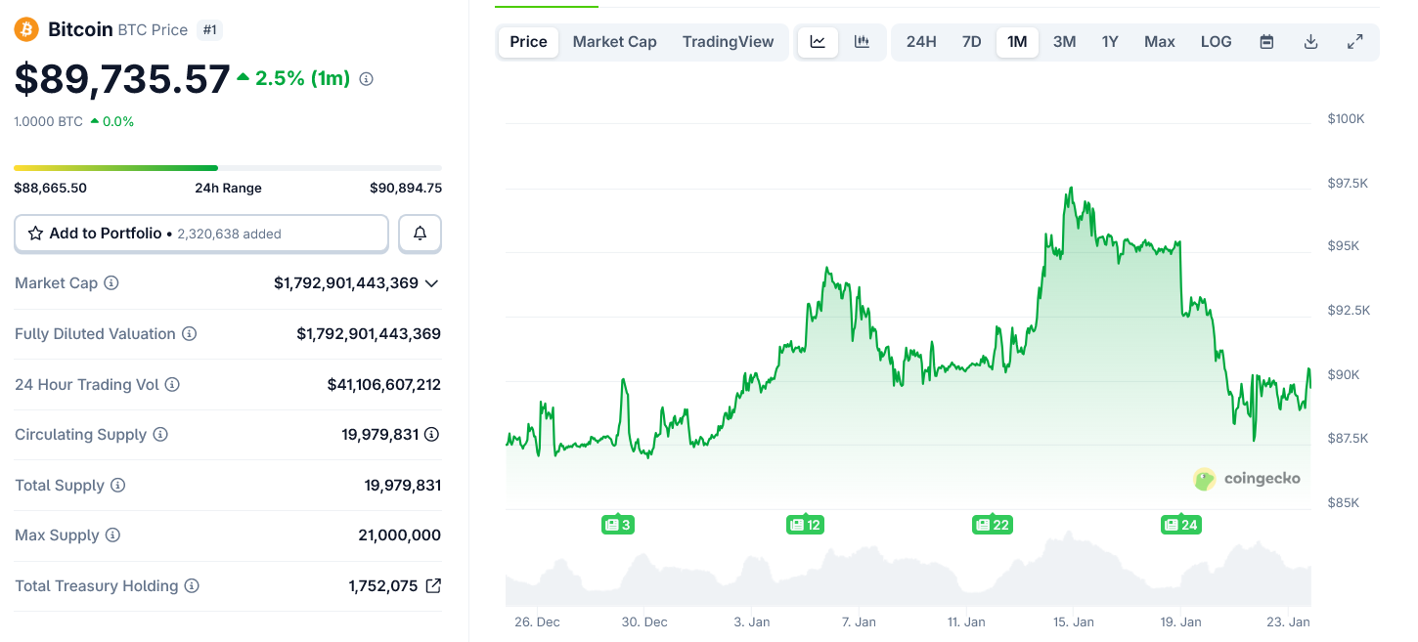This screenshot has height=642, width=1418.
Task: Expand the chart to fullscreen
Action: (1354, 41)
